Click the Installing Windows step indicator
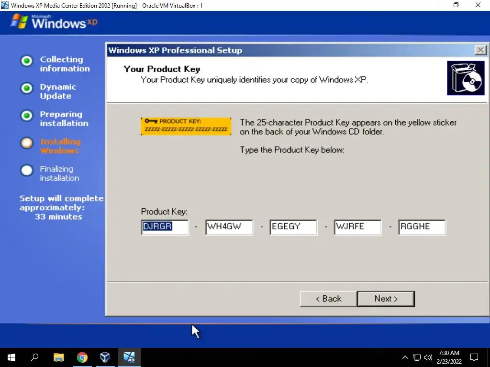This screenshot has height=367, width=490. tap(27, 143)
